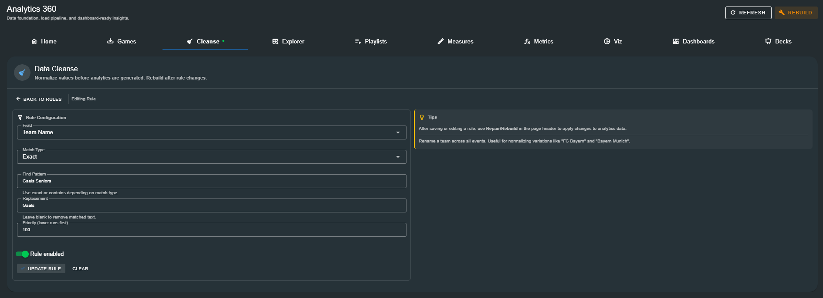Go to the Explorer tab
Image resolution: width=823 pixels, height=298 pixels.
tap(288, 41)
